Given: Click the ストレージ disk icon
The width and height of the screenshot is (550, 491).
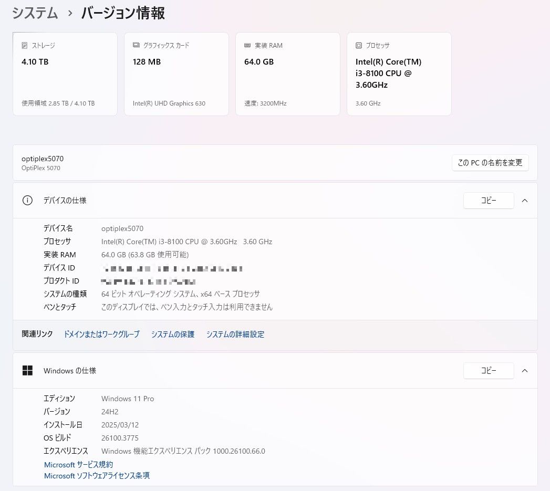Looking at the screenshot, I should click(25, 45).
